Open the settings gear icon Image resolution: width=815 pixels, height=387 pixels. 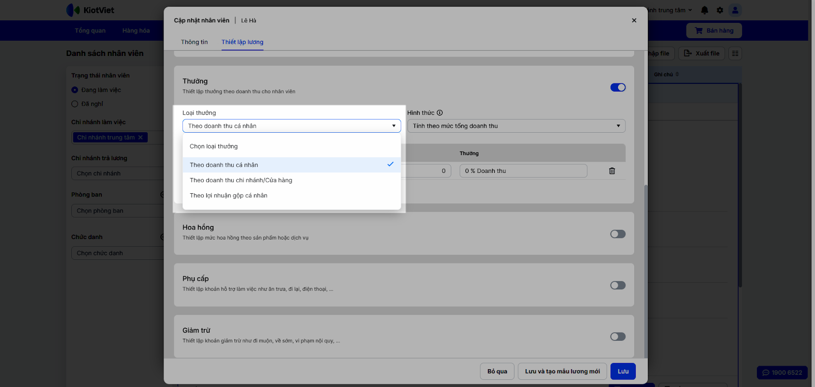coord(720,10)
